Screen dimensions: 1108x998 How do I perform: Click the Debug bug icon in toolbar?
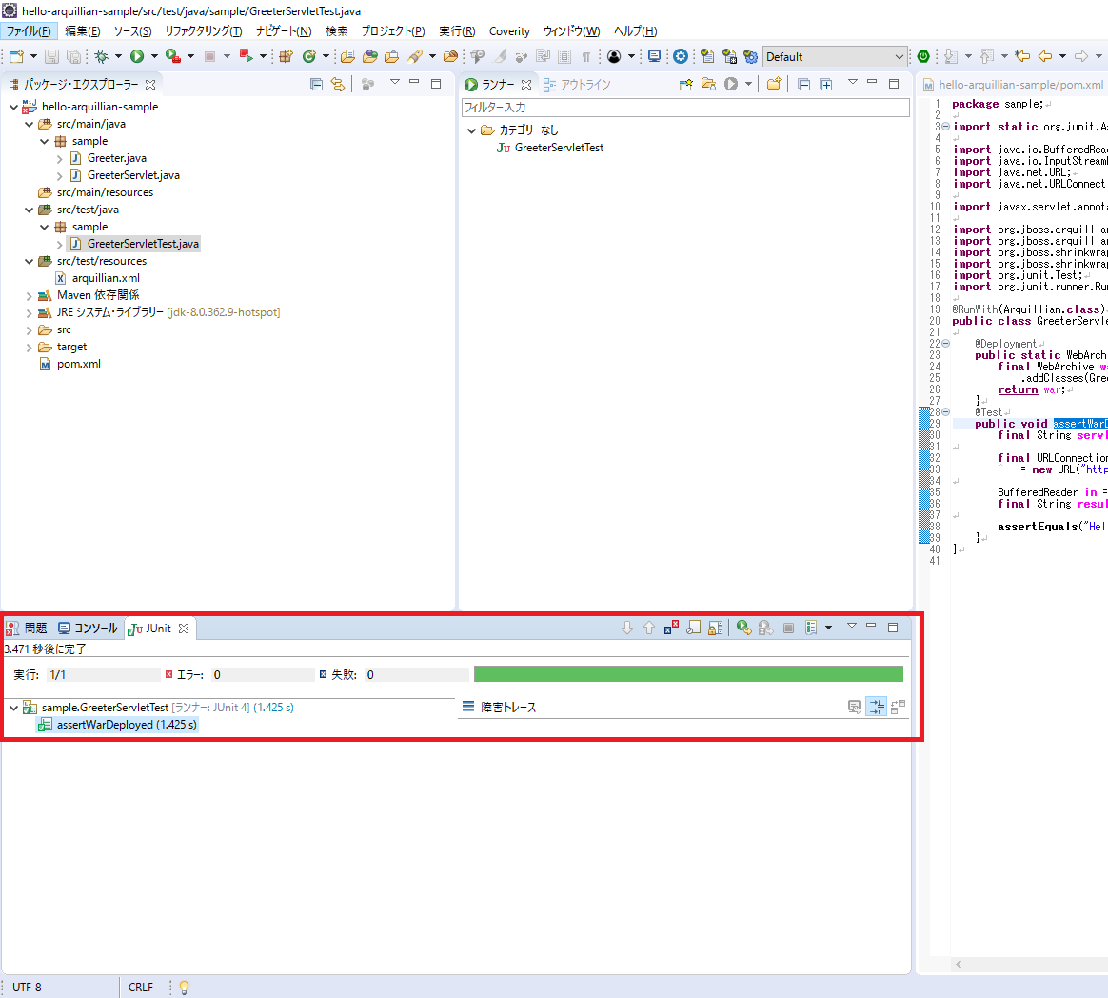[x=102, y=57]
